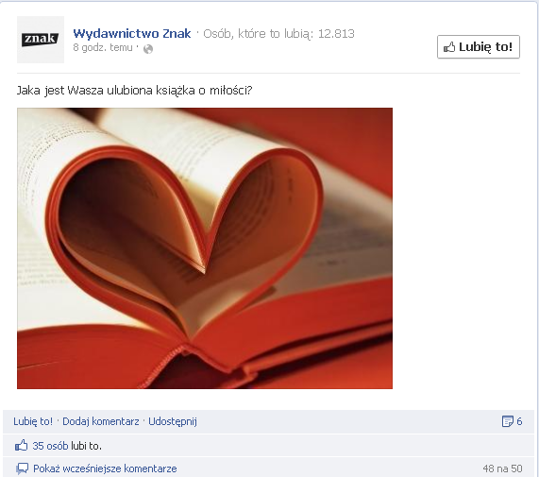
Task: Click the comment count number 6
Action: click(519, 421)
